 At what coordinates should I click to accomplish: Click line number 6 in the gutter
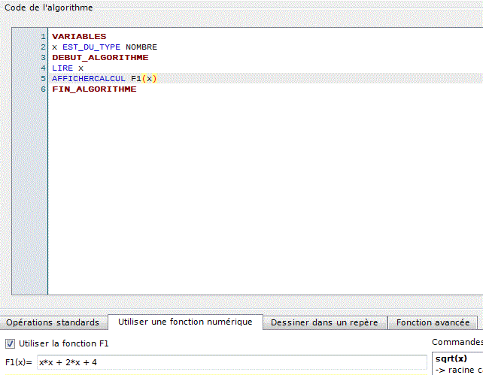point(43,89)
